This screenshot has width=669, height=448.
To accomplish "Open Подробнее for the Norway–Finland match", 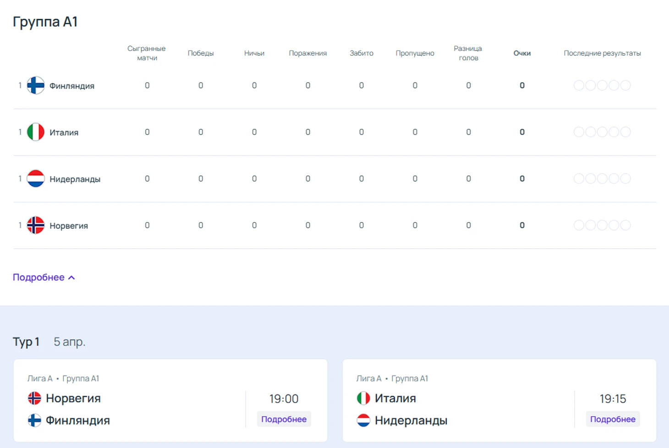I will [x=284, y=419].
